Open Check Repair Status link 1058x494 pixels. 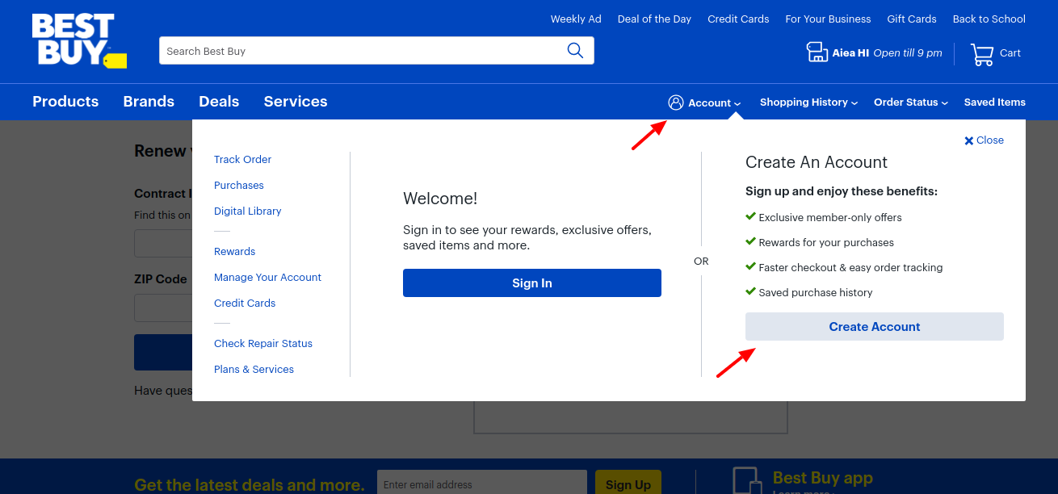tap(263, 344)
